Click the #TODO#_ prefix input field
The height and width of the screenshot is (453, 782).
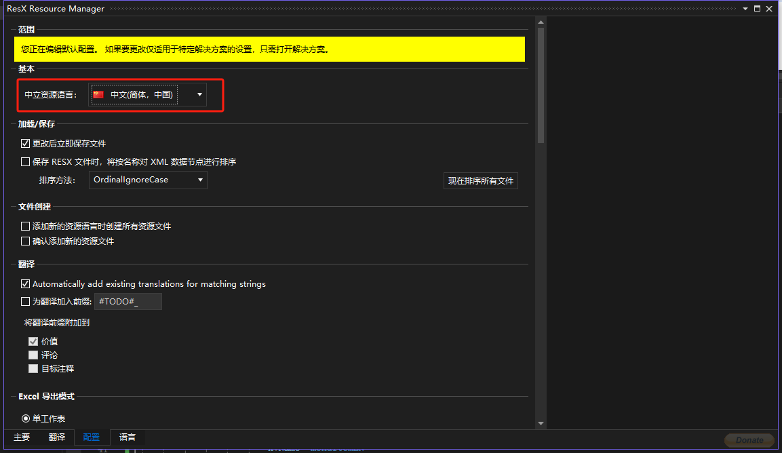tap(128, 301)
